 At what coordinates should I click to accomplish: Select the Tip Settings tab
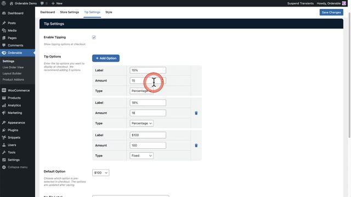(92, 12)
